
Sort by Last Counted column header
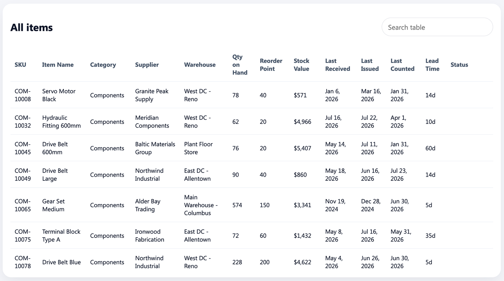[402, 65]
